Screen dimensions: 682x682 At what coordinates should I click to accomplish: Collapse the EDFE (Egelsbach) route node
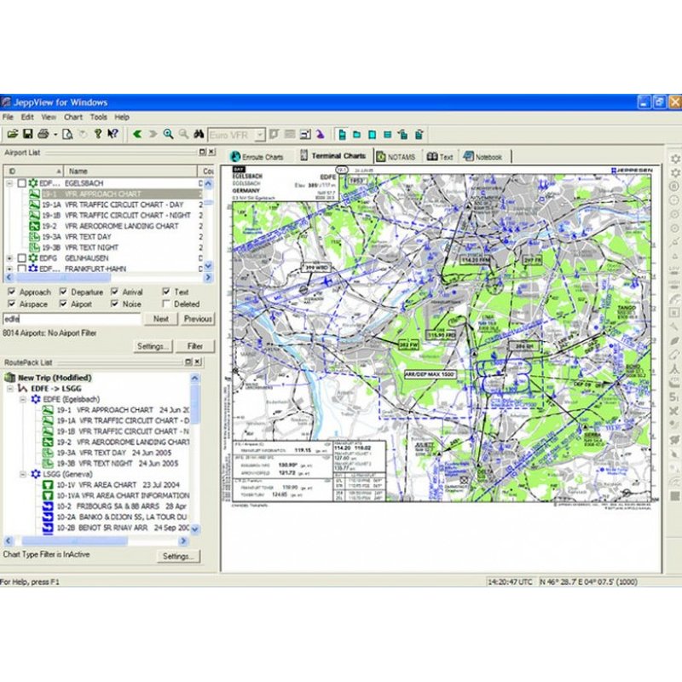tap(24, 399)
